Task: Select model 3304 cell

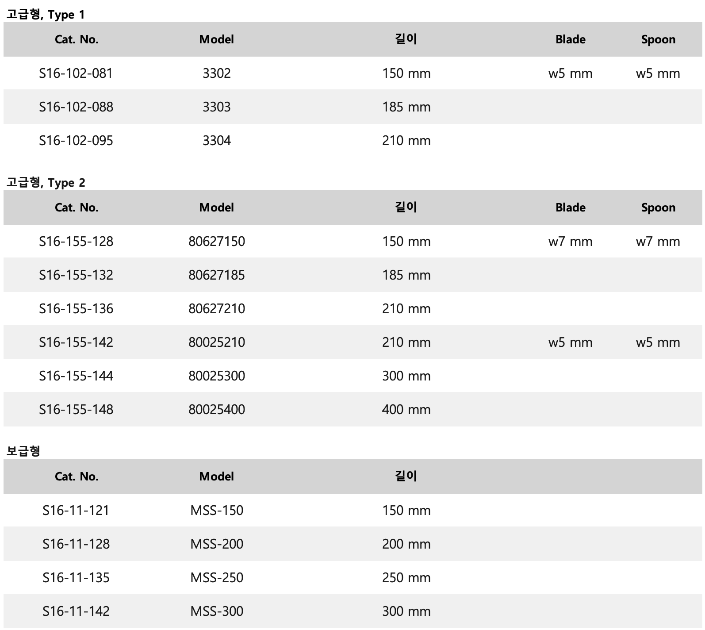Action: coord(217,141)
